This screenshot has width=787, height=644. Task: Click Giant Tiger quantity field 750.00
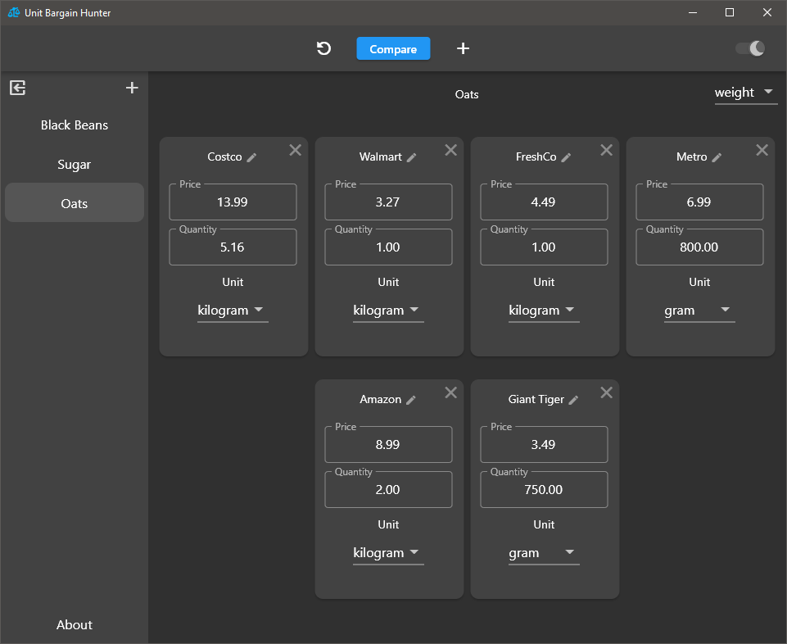coord(544,490)
